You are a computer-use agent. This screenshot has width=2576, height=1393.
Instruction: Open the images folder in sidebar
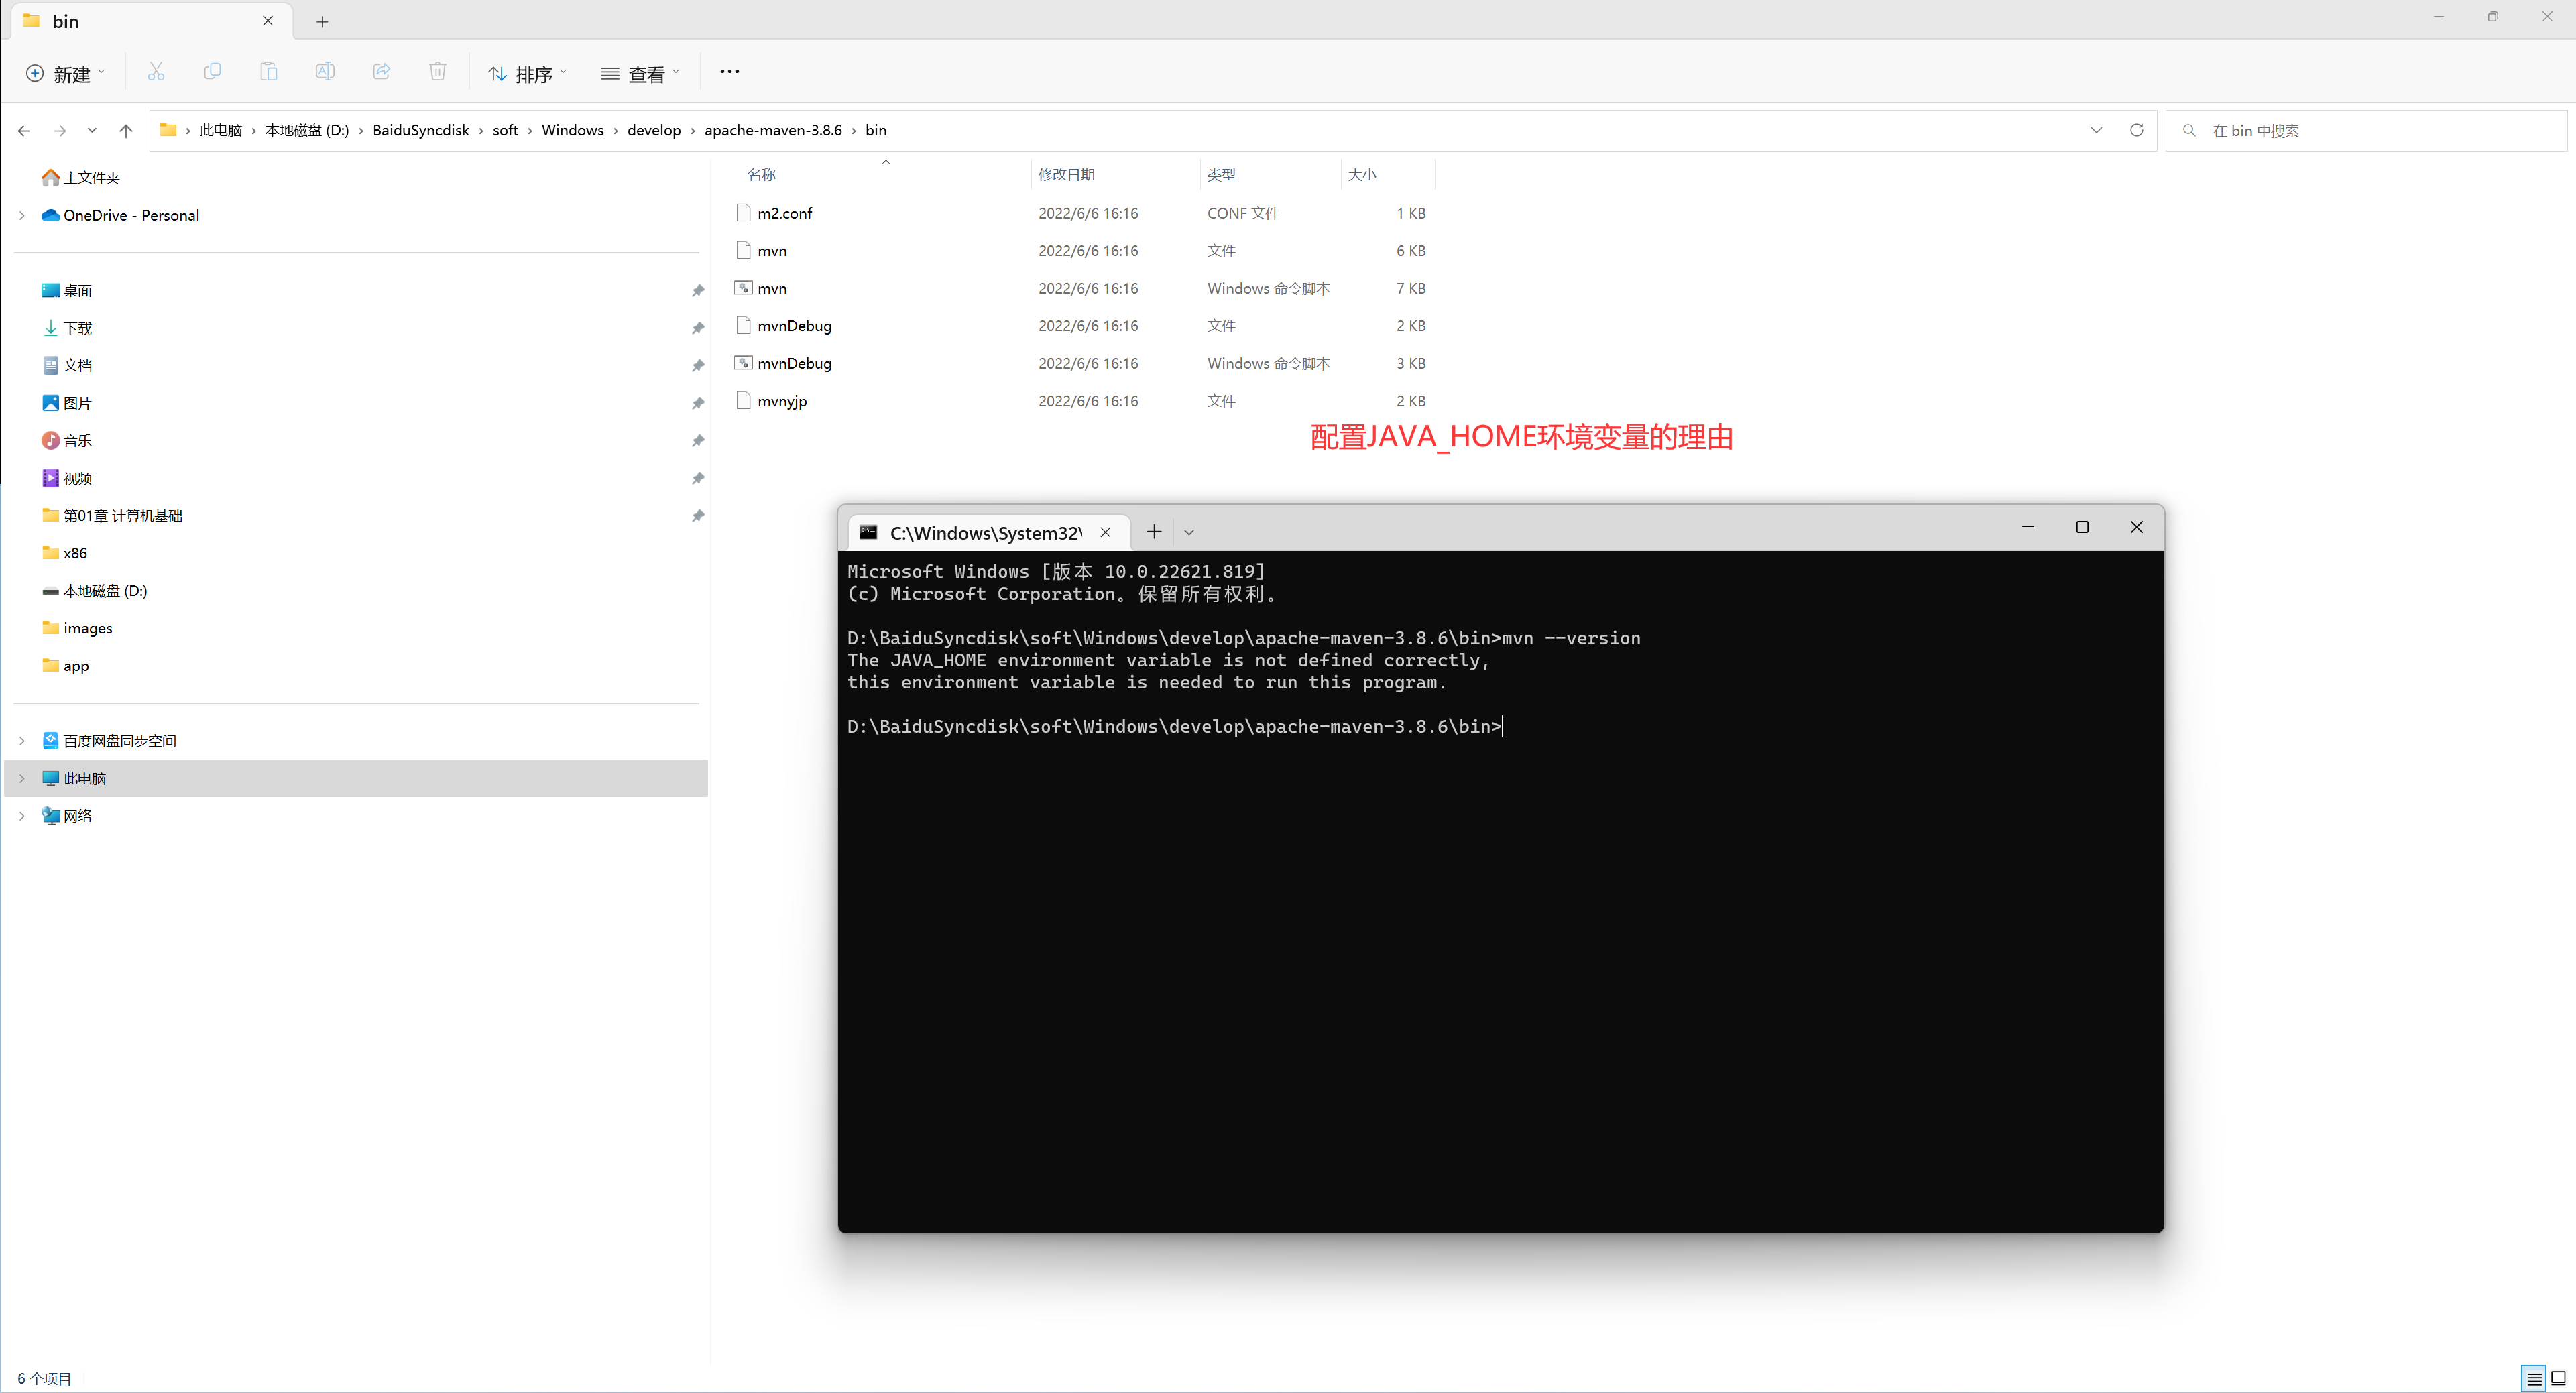(x=77, y=628)
